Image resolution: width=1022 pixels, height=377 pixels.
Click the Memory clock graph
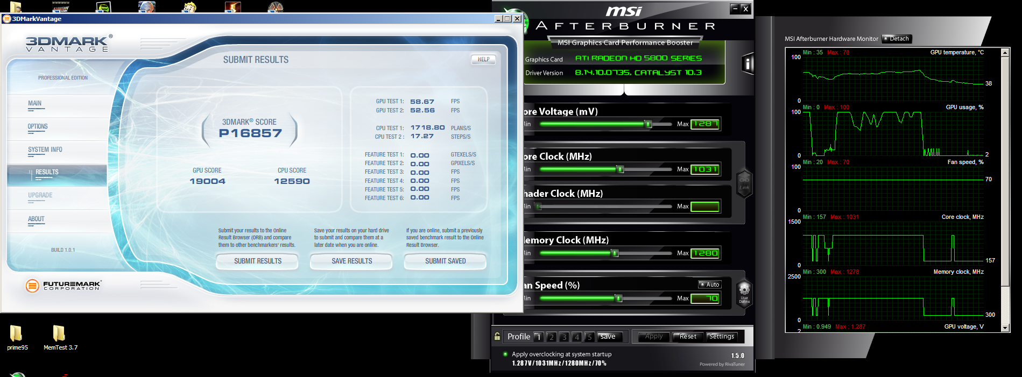coord(893,298)
